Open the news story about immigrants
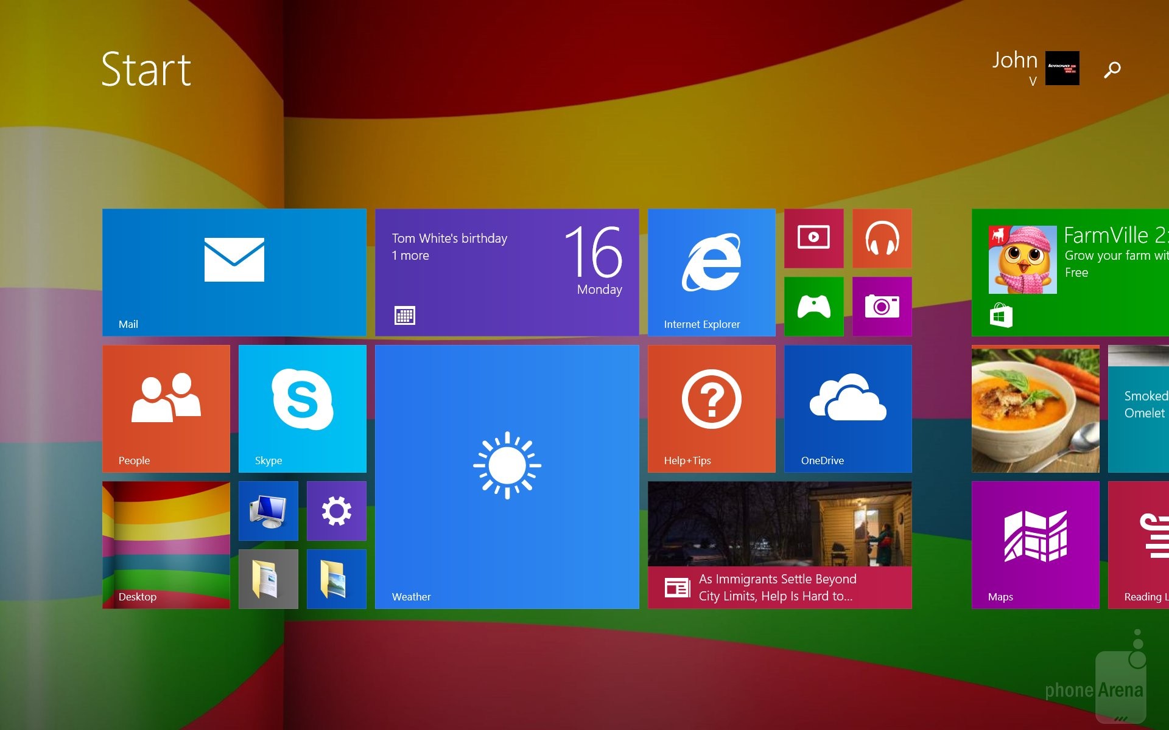The width and height of the screenshot is (1169, 730). [x=779, y=544]
